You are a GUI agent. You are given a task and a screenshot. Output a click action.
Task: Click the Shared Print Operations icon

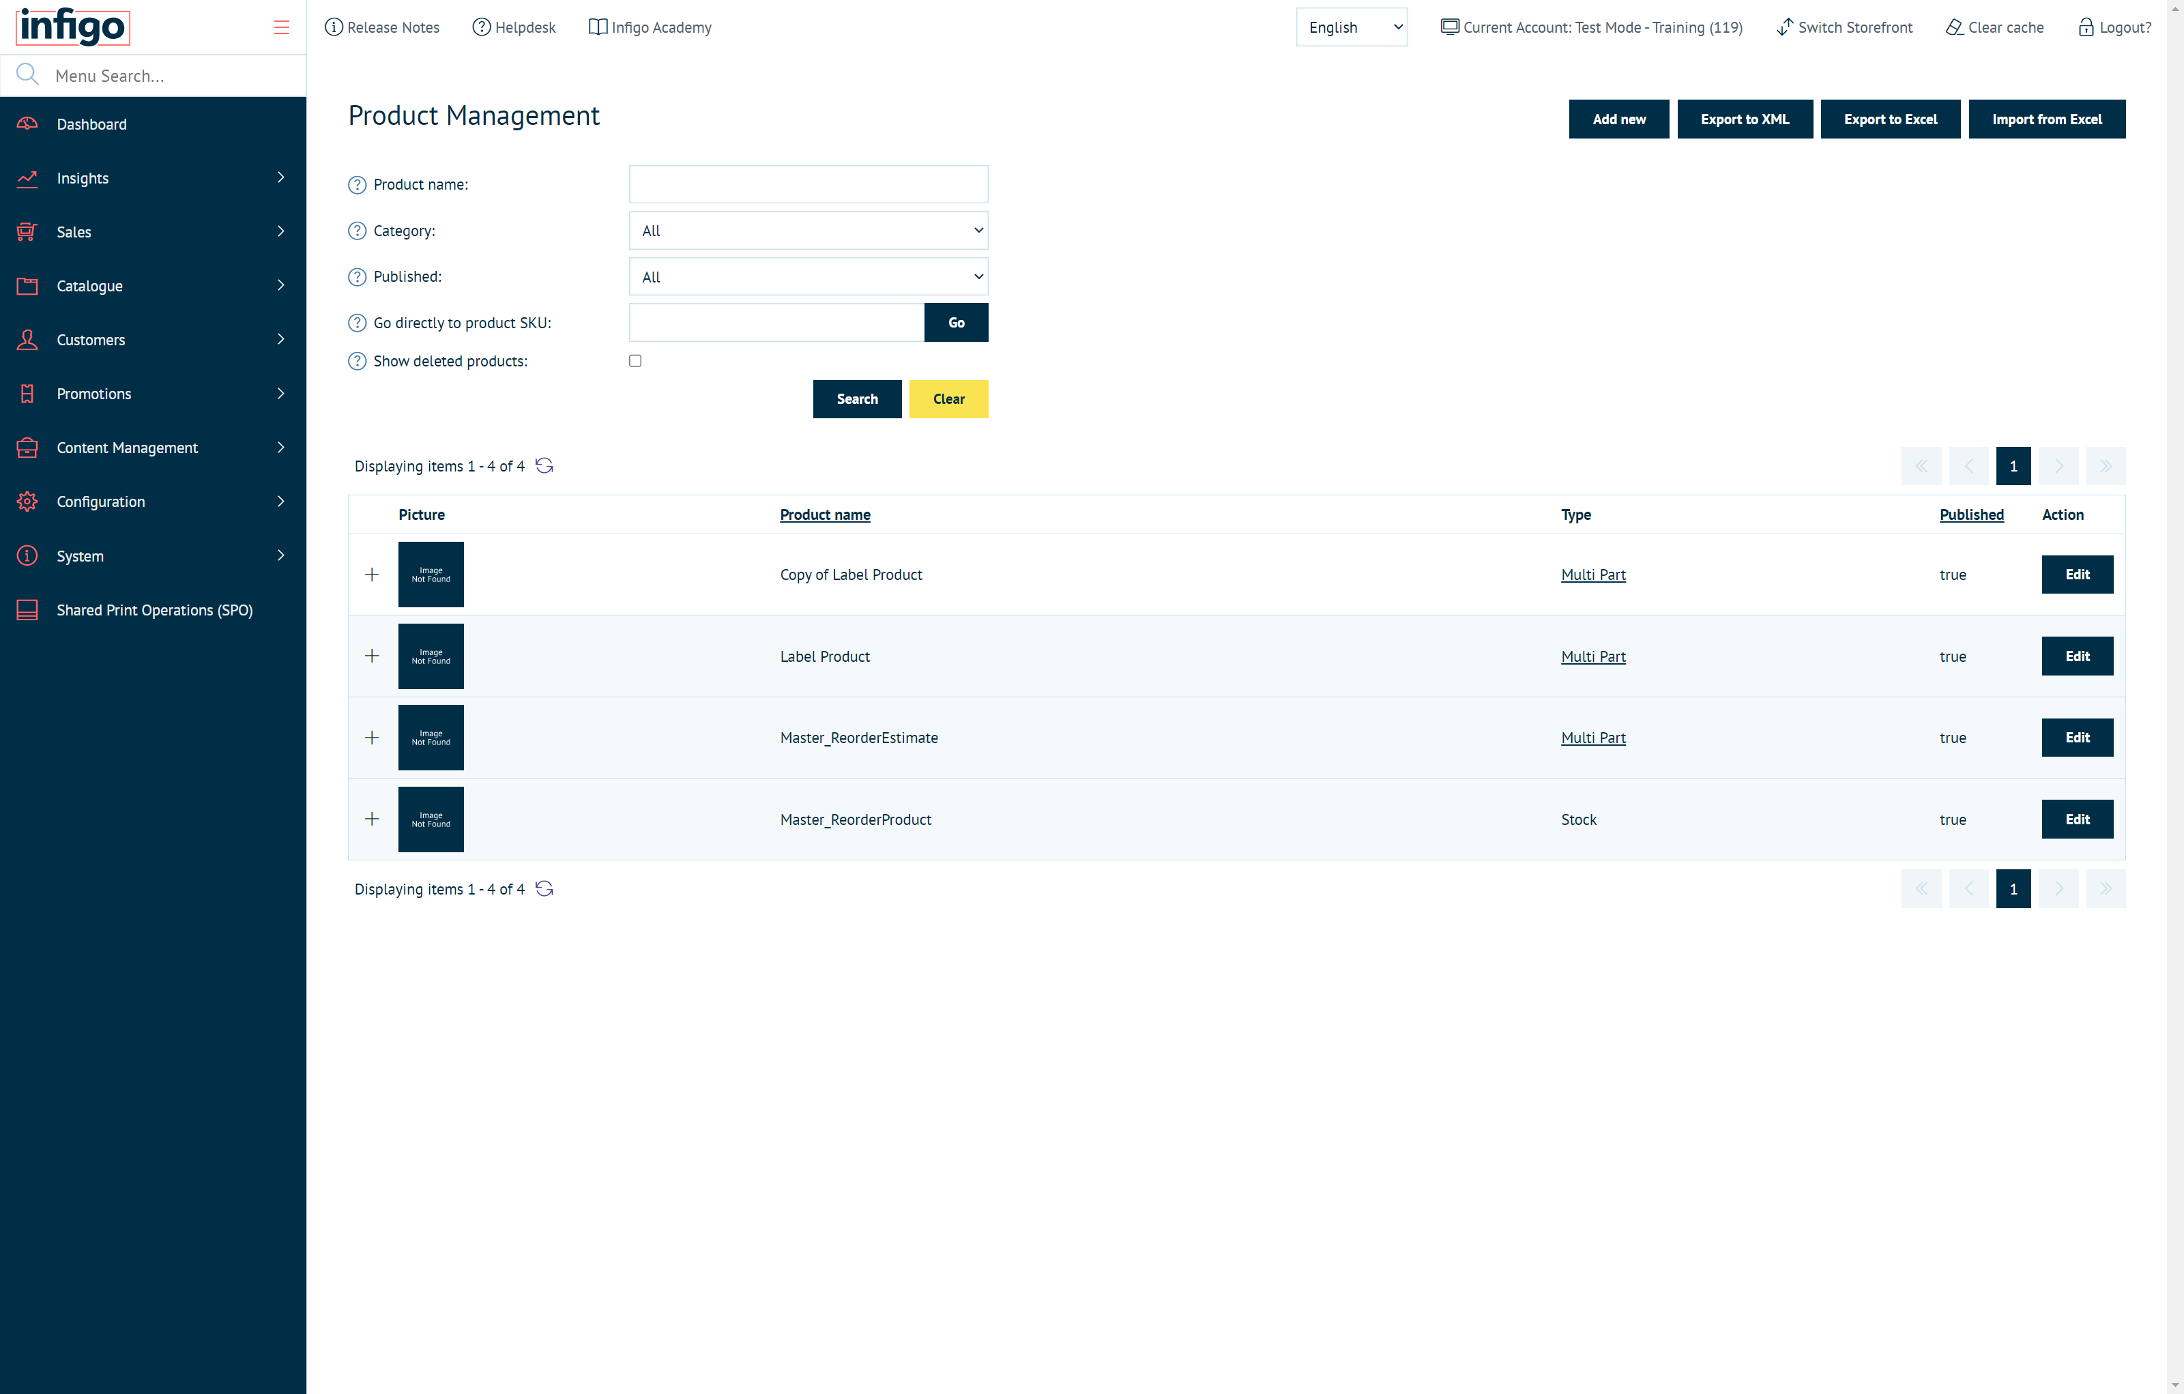click(x=27, y=609)
